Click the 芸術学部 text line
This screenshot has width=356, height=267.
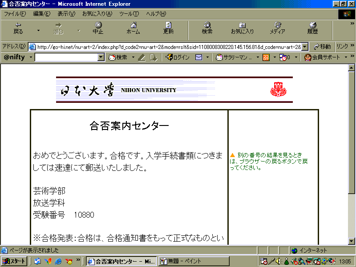click(49, 191)
